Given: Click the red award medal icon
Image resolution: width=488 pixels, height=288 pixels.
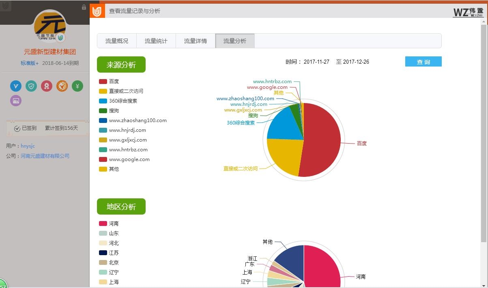Looking at the screenshot, I should [x=47, y=86].
